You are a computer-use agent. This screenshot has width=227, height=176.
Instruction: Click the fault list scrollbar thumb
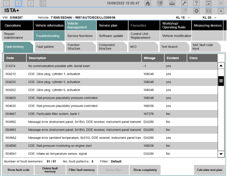[221, 81]
